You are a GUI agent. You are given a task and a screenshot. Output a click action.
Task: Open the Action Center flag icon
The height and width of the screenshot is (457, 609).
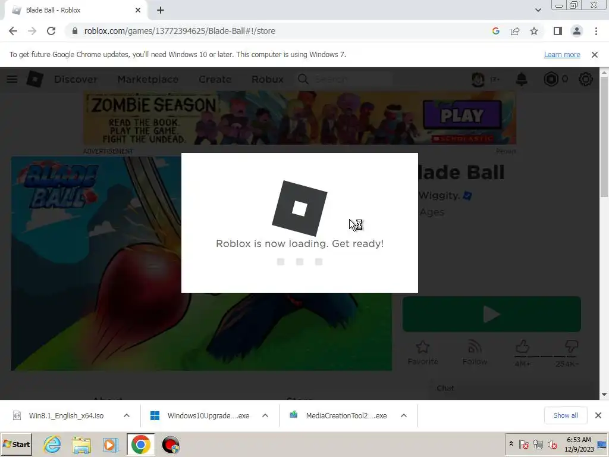[x=523, y=444]
